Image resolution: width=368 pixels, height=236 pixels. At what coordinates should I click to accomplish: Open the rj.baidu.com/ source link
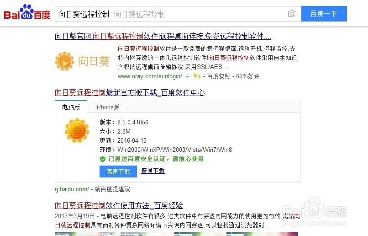(72, 189)
